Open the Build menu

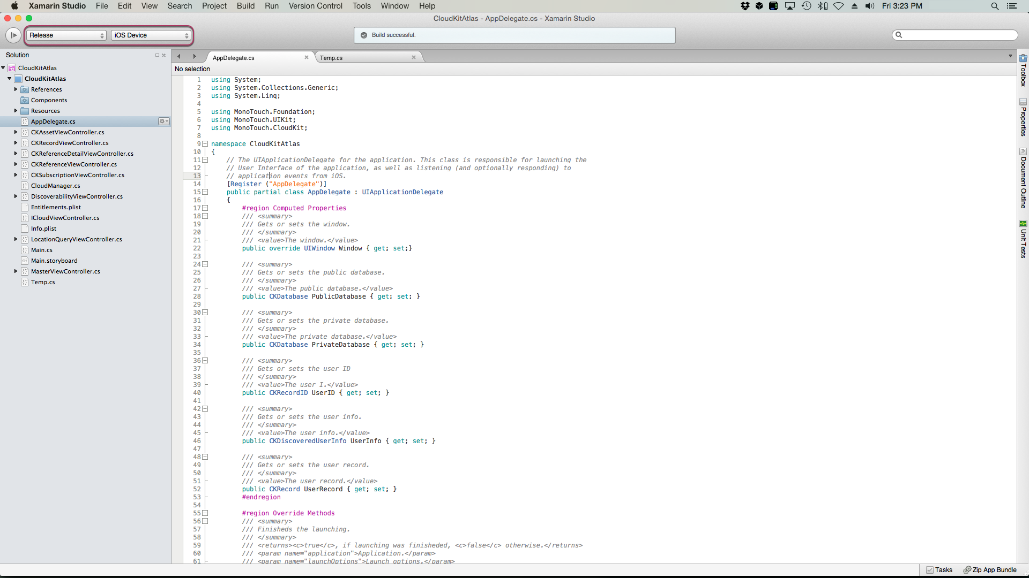click(x=245, y=6)
